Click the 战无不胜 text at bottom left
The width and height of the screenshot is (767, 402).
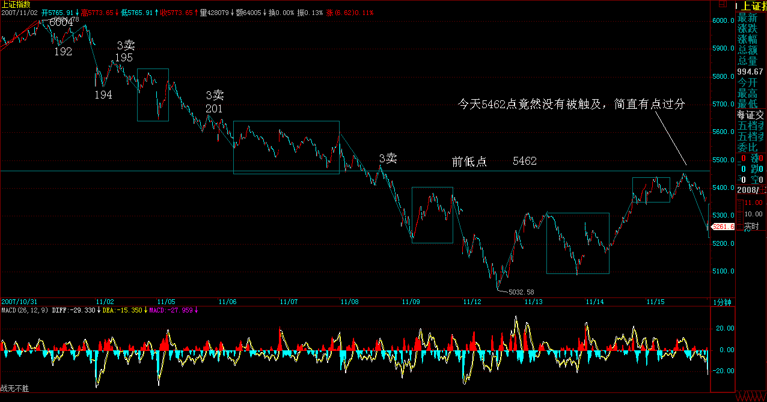coord(14,389)
